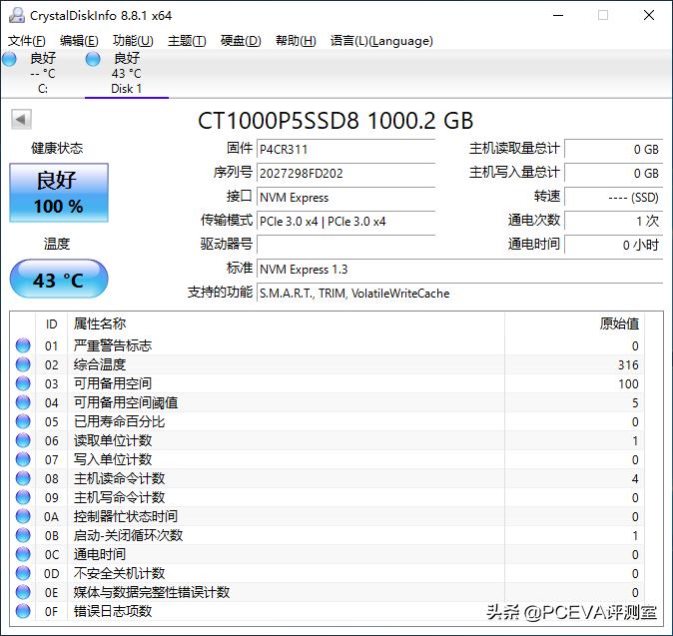Click the serial number field 2027298FD202
Image resolution: width=673 pixels, height=636 pixels.
(345, 174)
